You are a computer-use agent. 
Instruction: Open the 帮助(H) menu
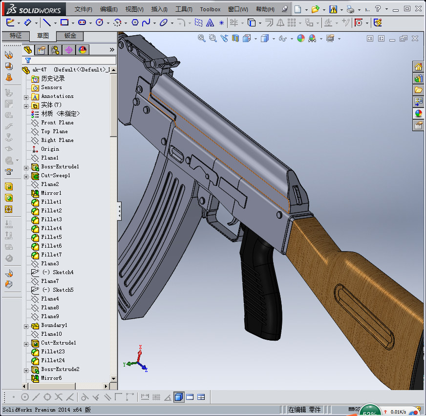(x=265, y=9)
